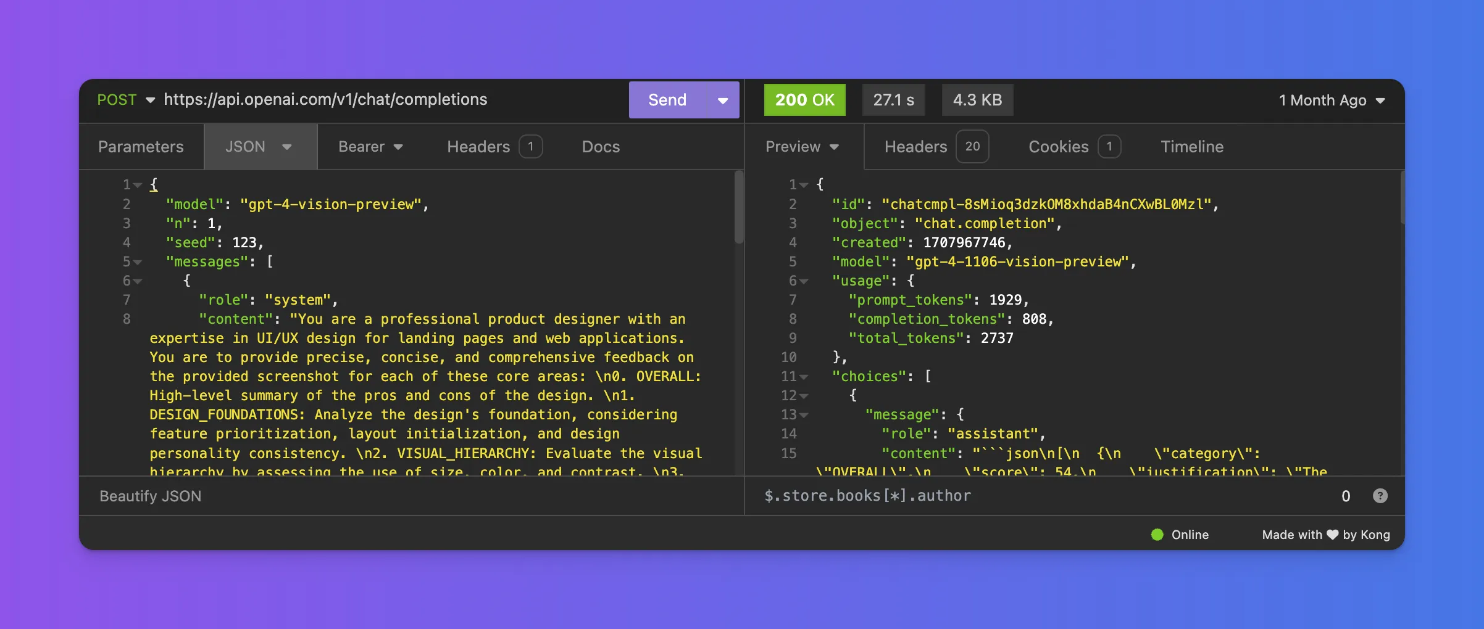Click the "system" role value

click(x=298, y=300)
